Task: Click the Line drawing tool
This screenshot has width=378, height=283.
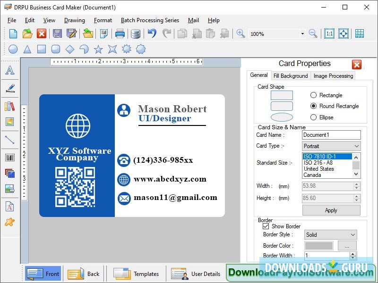Action: 9,140
